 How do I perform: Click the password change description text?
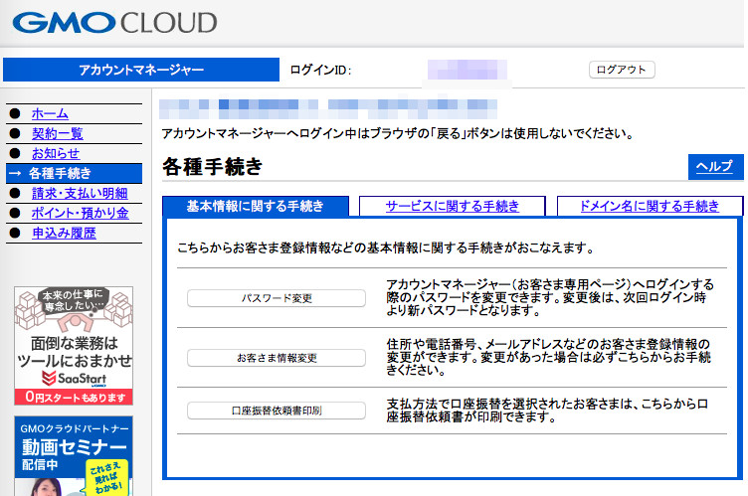point(550,297)
